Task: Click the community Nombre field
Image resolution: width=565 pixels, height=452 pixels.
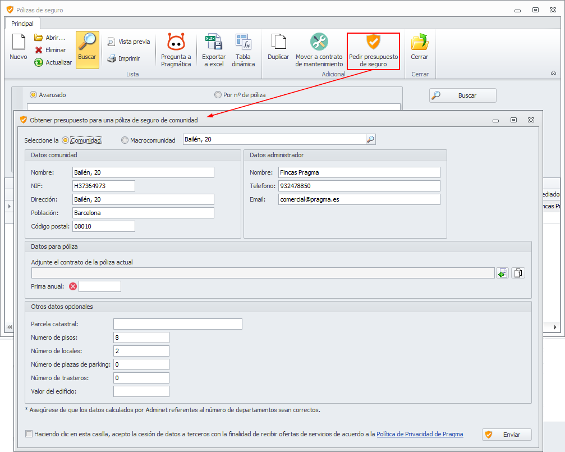Action: [x=143, y=172]
